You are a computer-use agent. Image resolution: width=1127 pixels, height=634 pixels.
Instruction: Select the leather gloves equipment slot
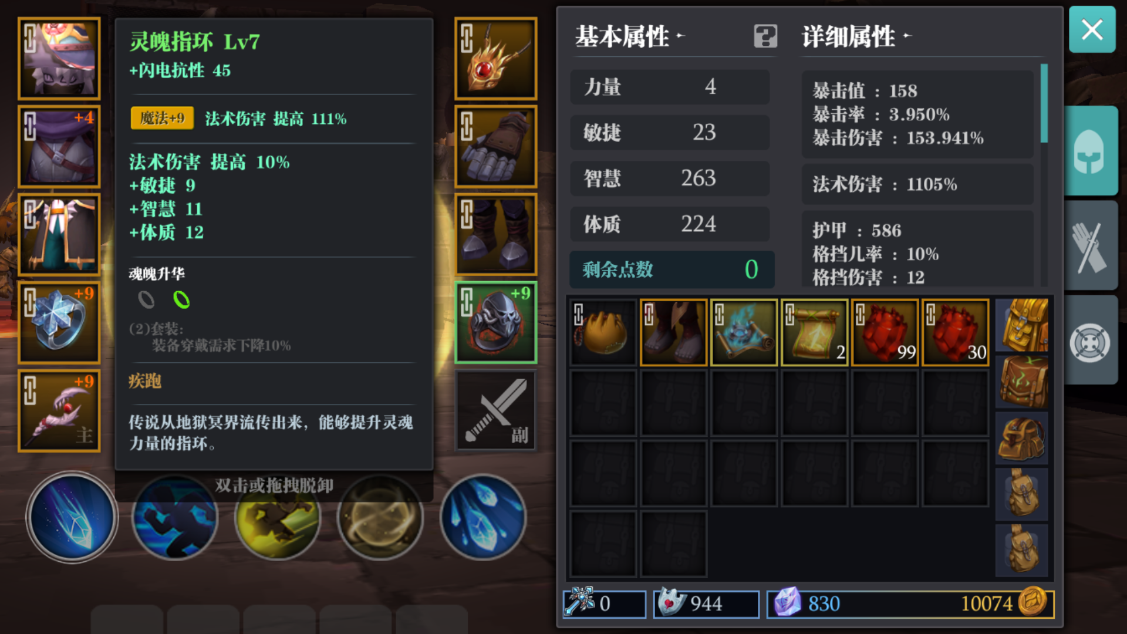[496, 146]
